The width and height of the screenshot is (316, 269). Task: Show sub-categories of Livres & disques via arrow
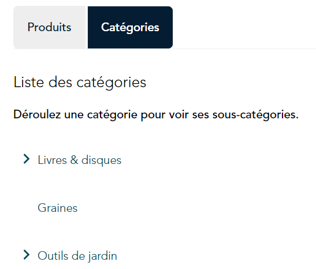(27, 159)
